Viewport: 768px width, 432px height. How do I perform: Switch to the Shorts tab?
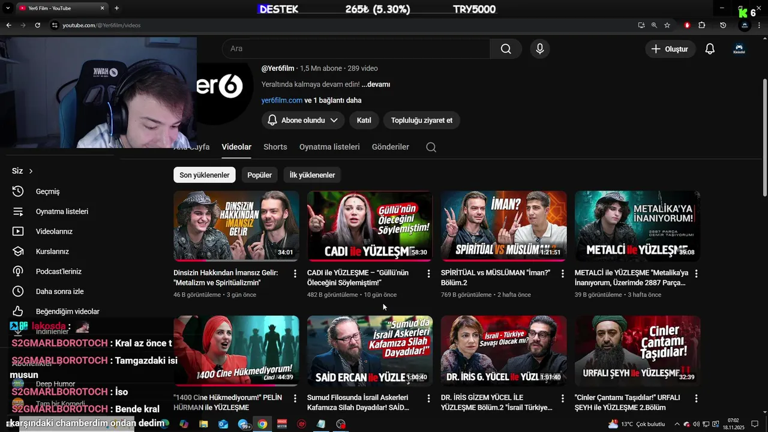[275, 147]
